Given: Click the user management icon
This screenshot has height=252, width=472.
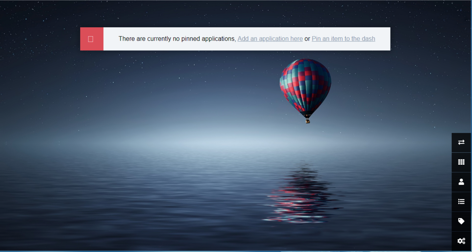Looking at the screenshot, I should [461, 182].
